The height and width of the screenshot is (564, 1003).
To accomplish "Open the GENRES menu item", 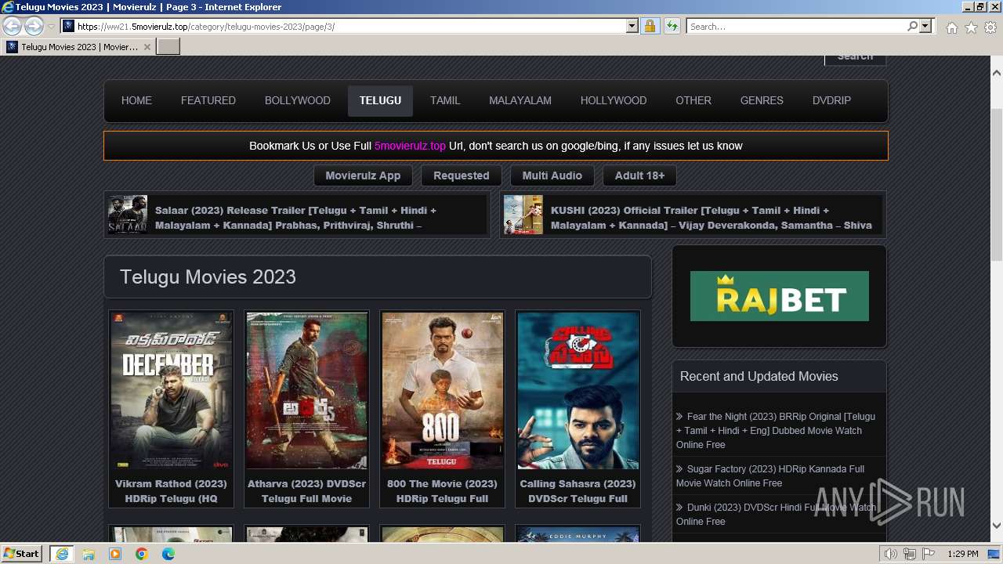I will [x=762, y=100].
